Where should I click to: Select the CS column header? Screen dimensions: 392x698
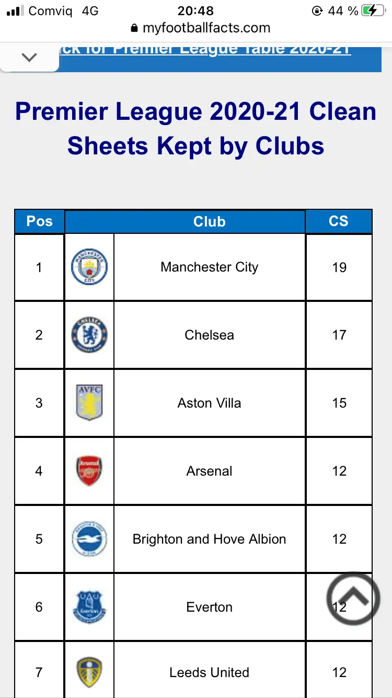tap(339, 221)
